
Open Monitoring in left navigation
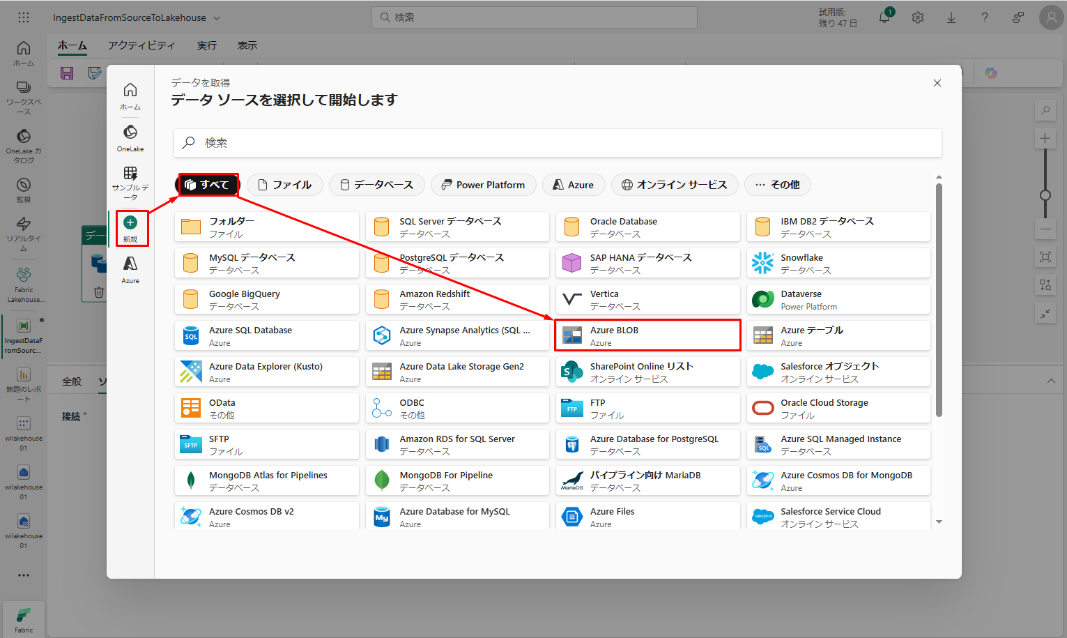pyautogui.click(x=24, y=190)
